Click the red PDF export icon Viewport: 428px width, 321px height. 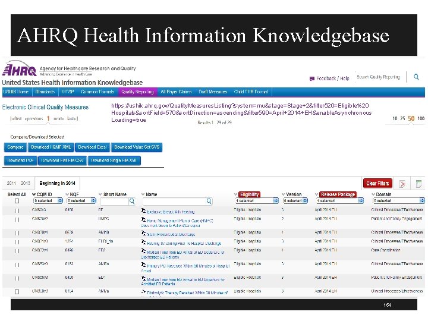coord(402,184)
